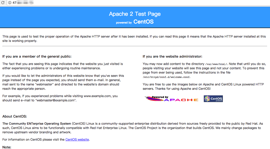
Task: Click the CentOS powered badge image
Action: point(213,99)
